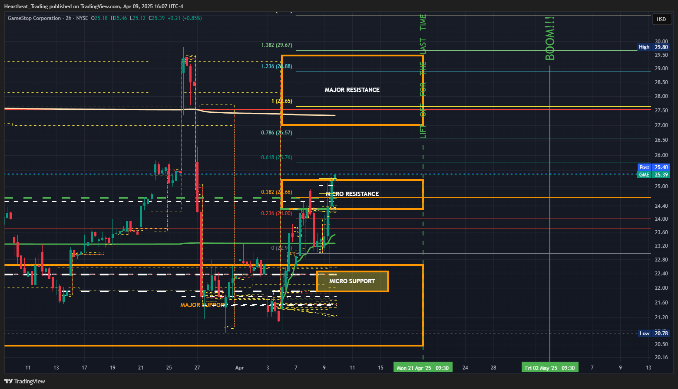Click the Post 25.40 price label
This screenshot has width=678, height=389.
tap(654, 167)
